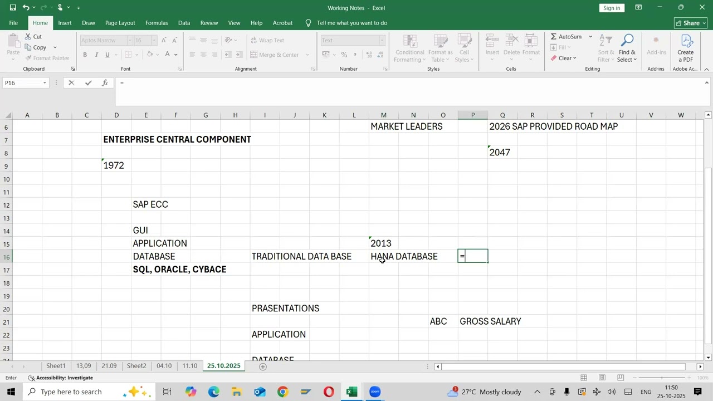Cancel the formula entry with the X
713x401 pixels.
coord(71,83)
